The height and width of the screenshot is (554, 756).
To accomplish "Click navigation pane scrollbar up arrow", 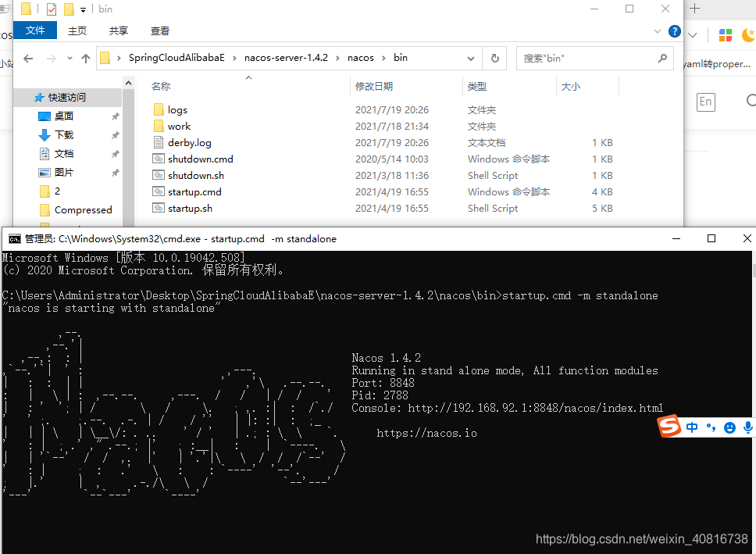I will click(x=128, y=84).
